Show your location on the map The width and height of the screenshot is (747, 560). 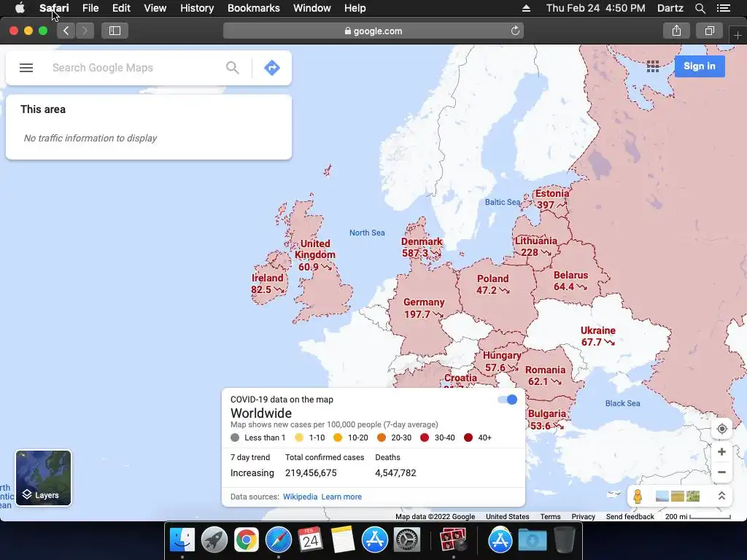[721, 429]
